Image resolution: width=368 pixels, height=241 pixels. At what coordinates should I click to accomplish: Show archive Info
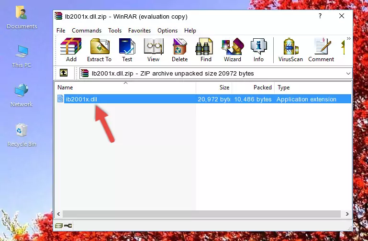click(258, 50)
